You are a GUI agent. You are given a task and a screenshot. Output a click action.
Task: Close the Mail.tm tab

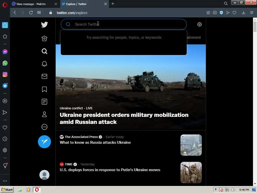click(56, 4)
